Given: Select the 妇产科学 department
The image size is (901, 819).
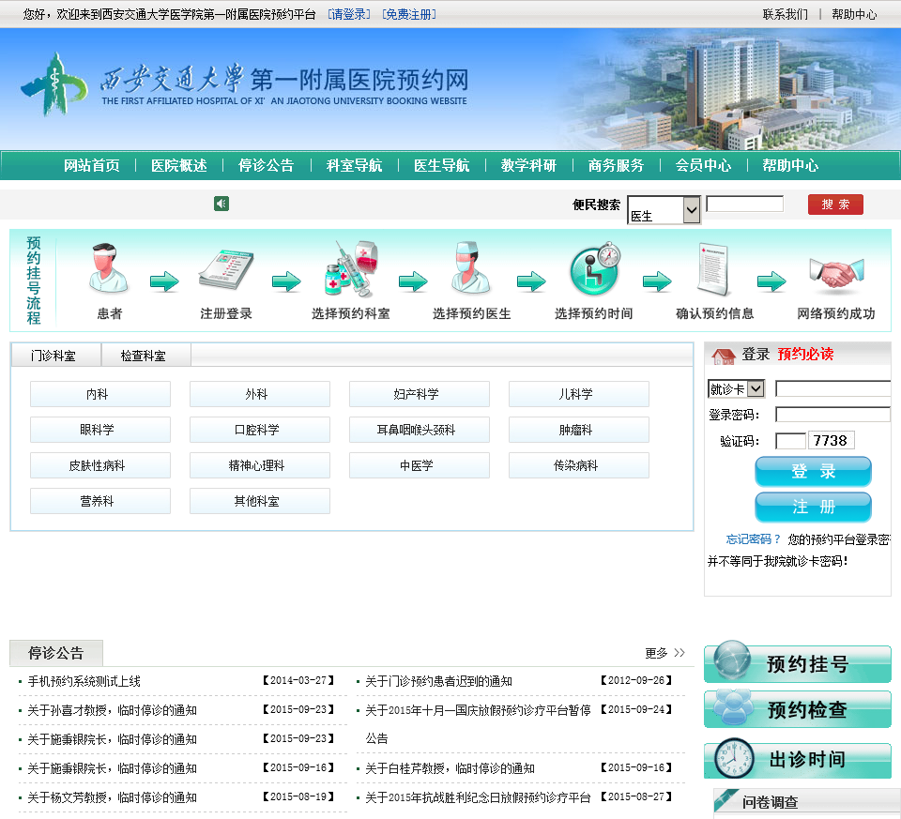Looking at the screenshot, I should click(420, 394).
